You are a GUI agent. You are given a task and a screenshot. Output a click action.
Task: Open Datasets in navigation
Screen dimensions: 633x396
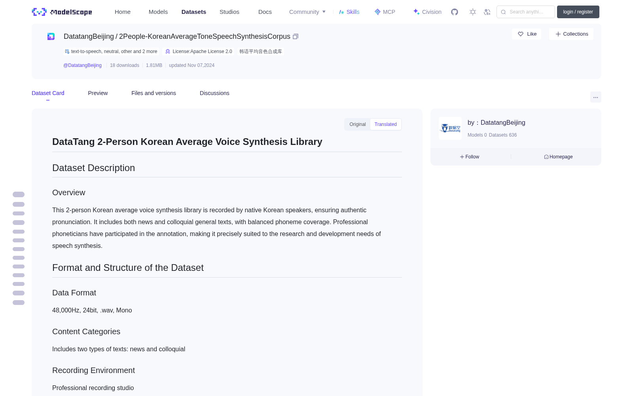194,12
